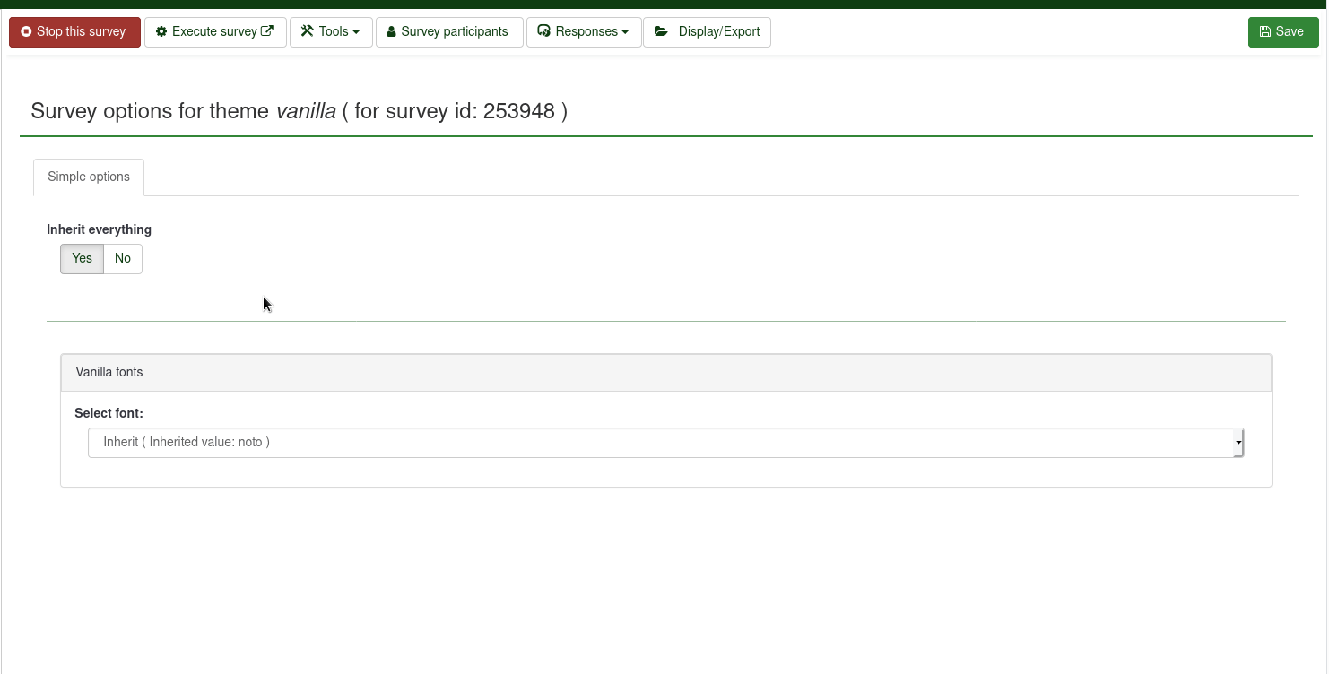Click the person icon on Survey participants
The image size is (1329, 674).
[x=392, y=32]
